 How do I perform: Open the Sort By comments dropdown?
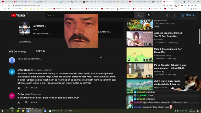(38, 51)
